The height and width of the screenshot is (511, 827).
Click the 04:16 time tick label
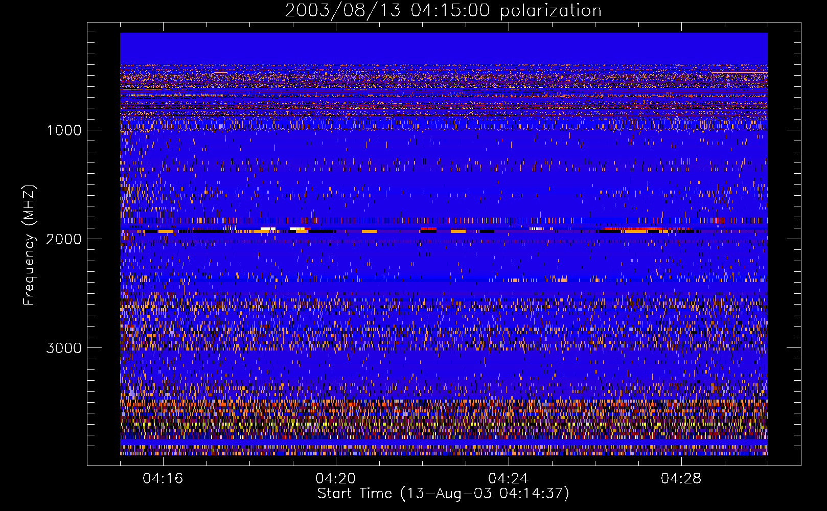[163, 479]
